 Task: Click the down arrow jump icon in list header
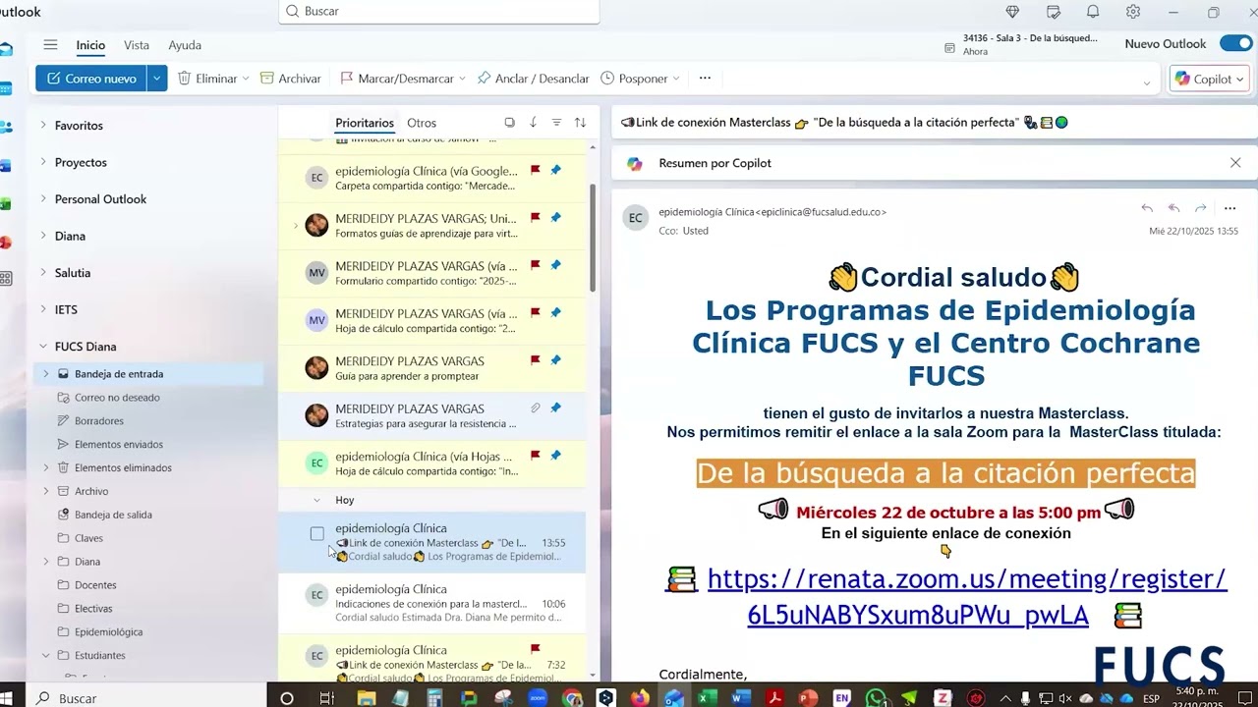[x=533, y=123]
